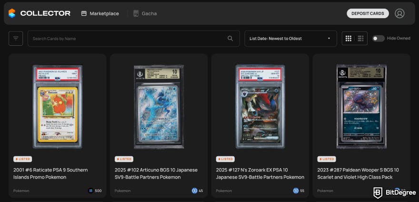Click the Marketplace storefront icon
Screen dimensions: 419x202
pos(84,13)
